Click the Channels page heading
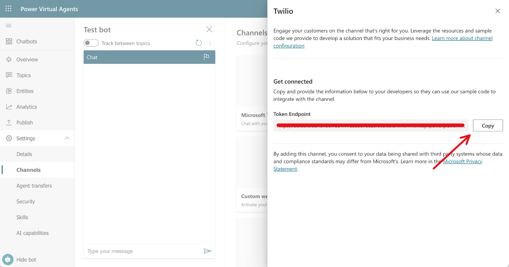509x267 pixels. 252,33
